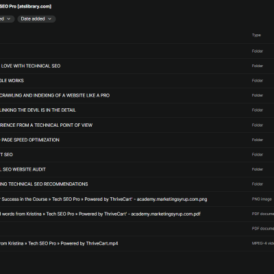274x274 pixels.
Task: Select the "GLE WORKS" folder row
Action: [137, 81]
